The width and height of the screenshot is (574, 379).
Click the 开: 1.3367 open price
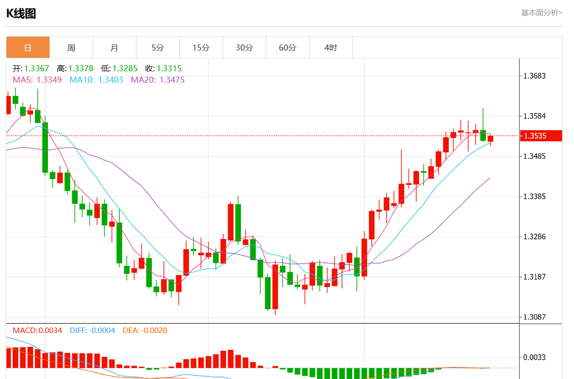(31, 68)
